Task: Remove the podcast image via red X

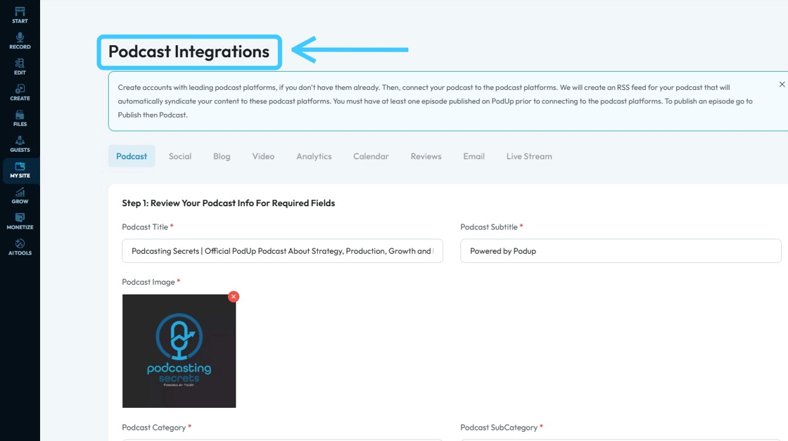Action: pyautogui.click(x=233, y=296)
